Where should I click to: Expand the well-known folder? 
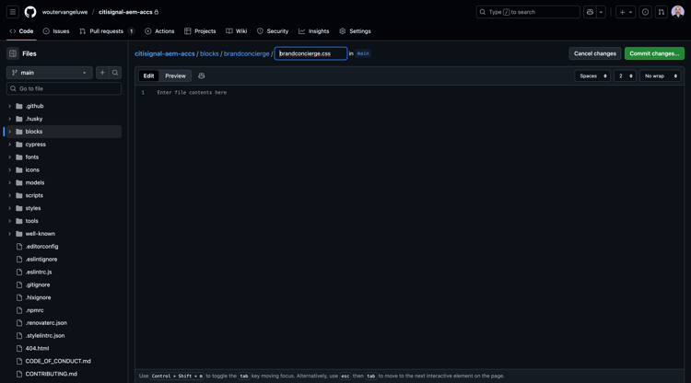[10, 234]
